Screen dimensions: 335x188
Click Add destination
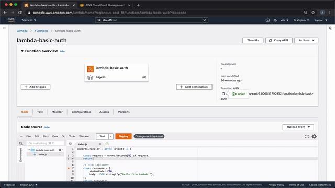tap(194, 87)
